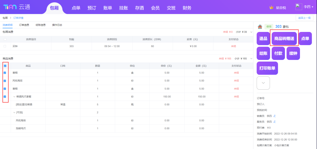Tick the 买钟 row checkbox

[x=5, y=46]
